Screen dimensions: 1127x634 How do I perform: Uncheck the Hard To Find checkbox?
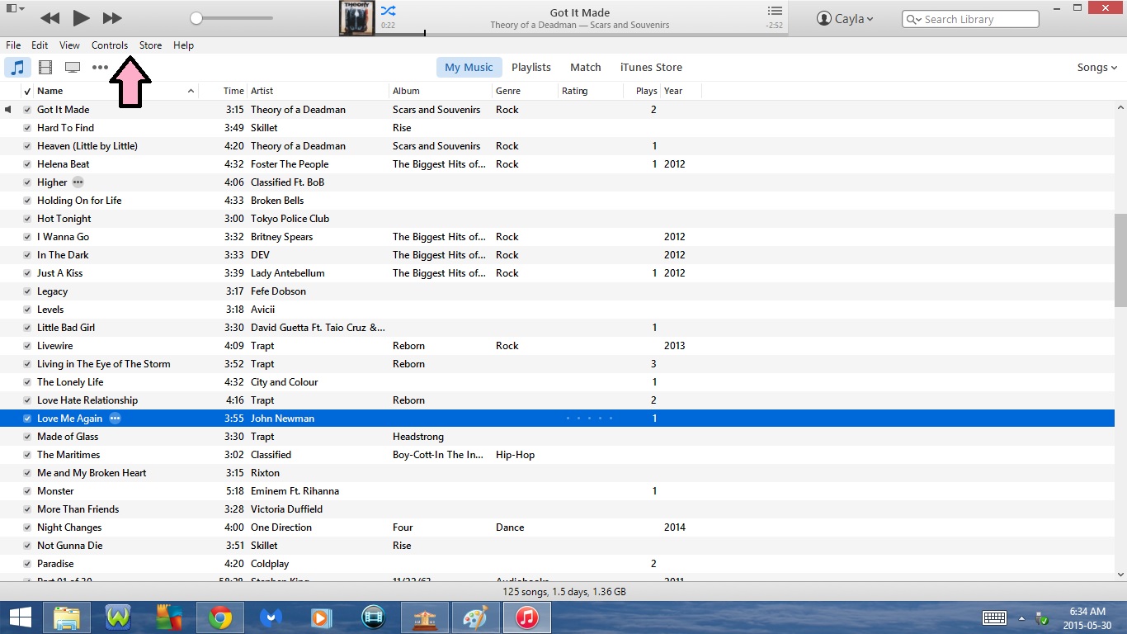click(27, 128)
